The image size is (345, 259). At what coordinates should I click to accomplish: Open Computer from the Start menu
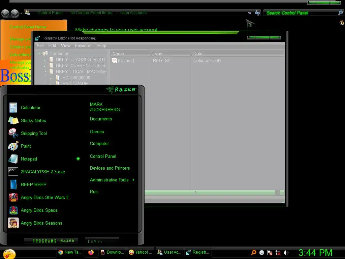point(99,144)
